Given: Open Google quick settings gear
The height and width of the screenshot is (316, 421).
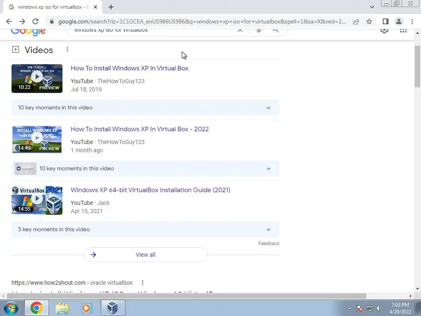Looking at the screenshot, I should (384, 30).
